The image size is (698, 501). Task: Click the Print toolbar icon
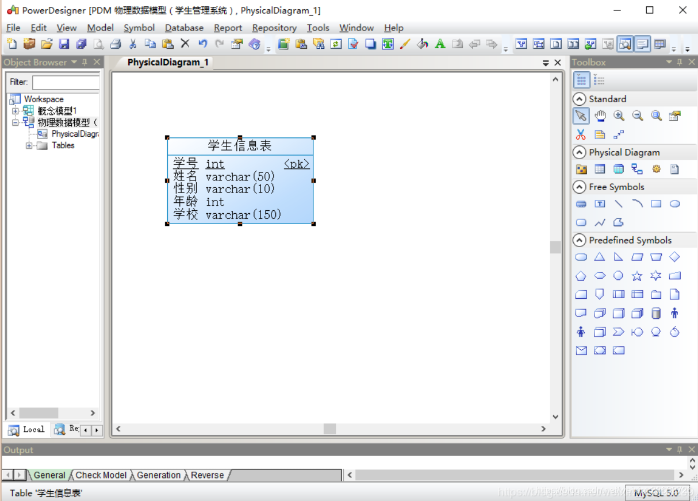point(116,44)
